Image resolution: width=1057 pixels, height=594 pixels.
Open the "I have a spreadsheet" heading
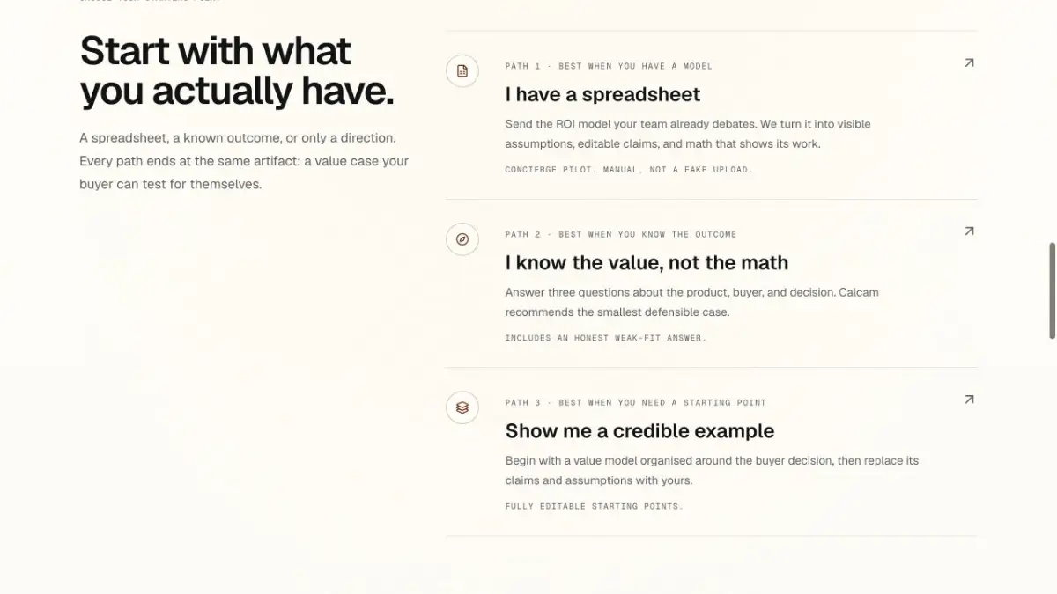pos(603,94)
